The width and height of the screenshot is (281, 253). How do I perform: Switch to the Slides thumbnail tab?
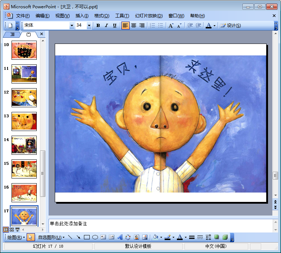[x=29, y=35]
